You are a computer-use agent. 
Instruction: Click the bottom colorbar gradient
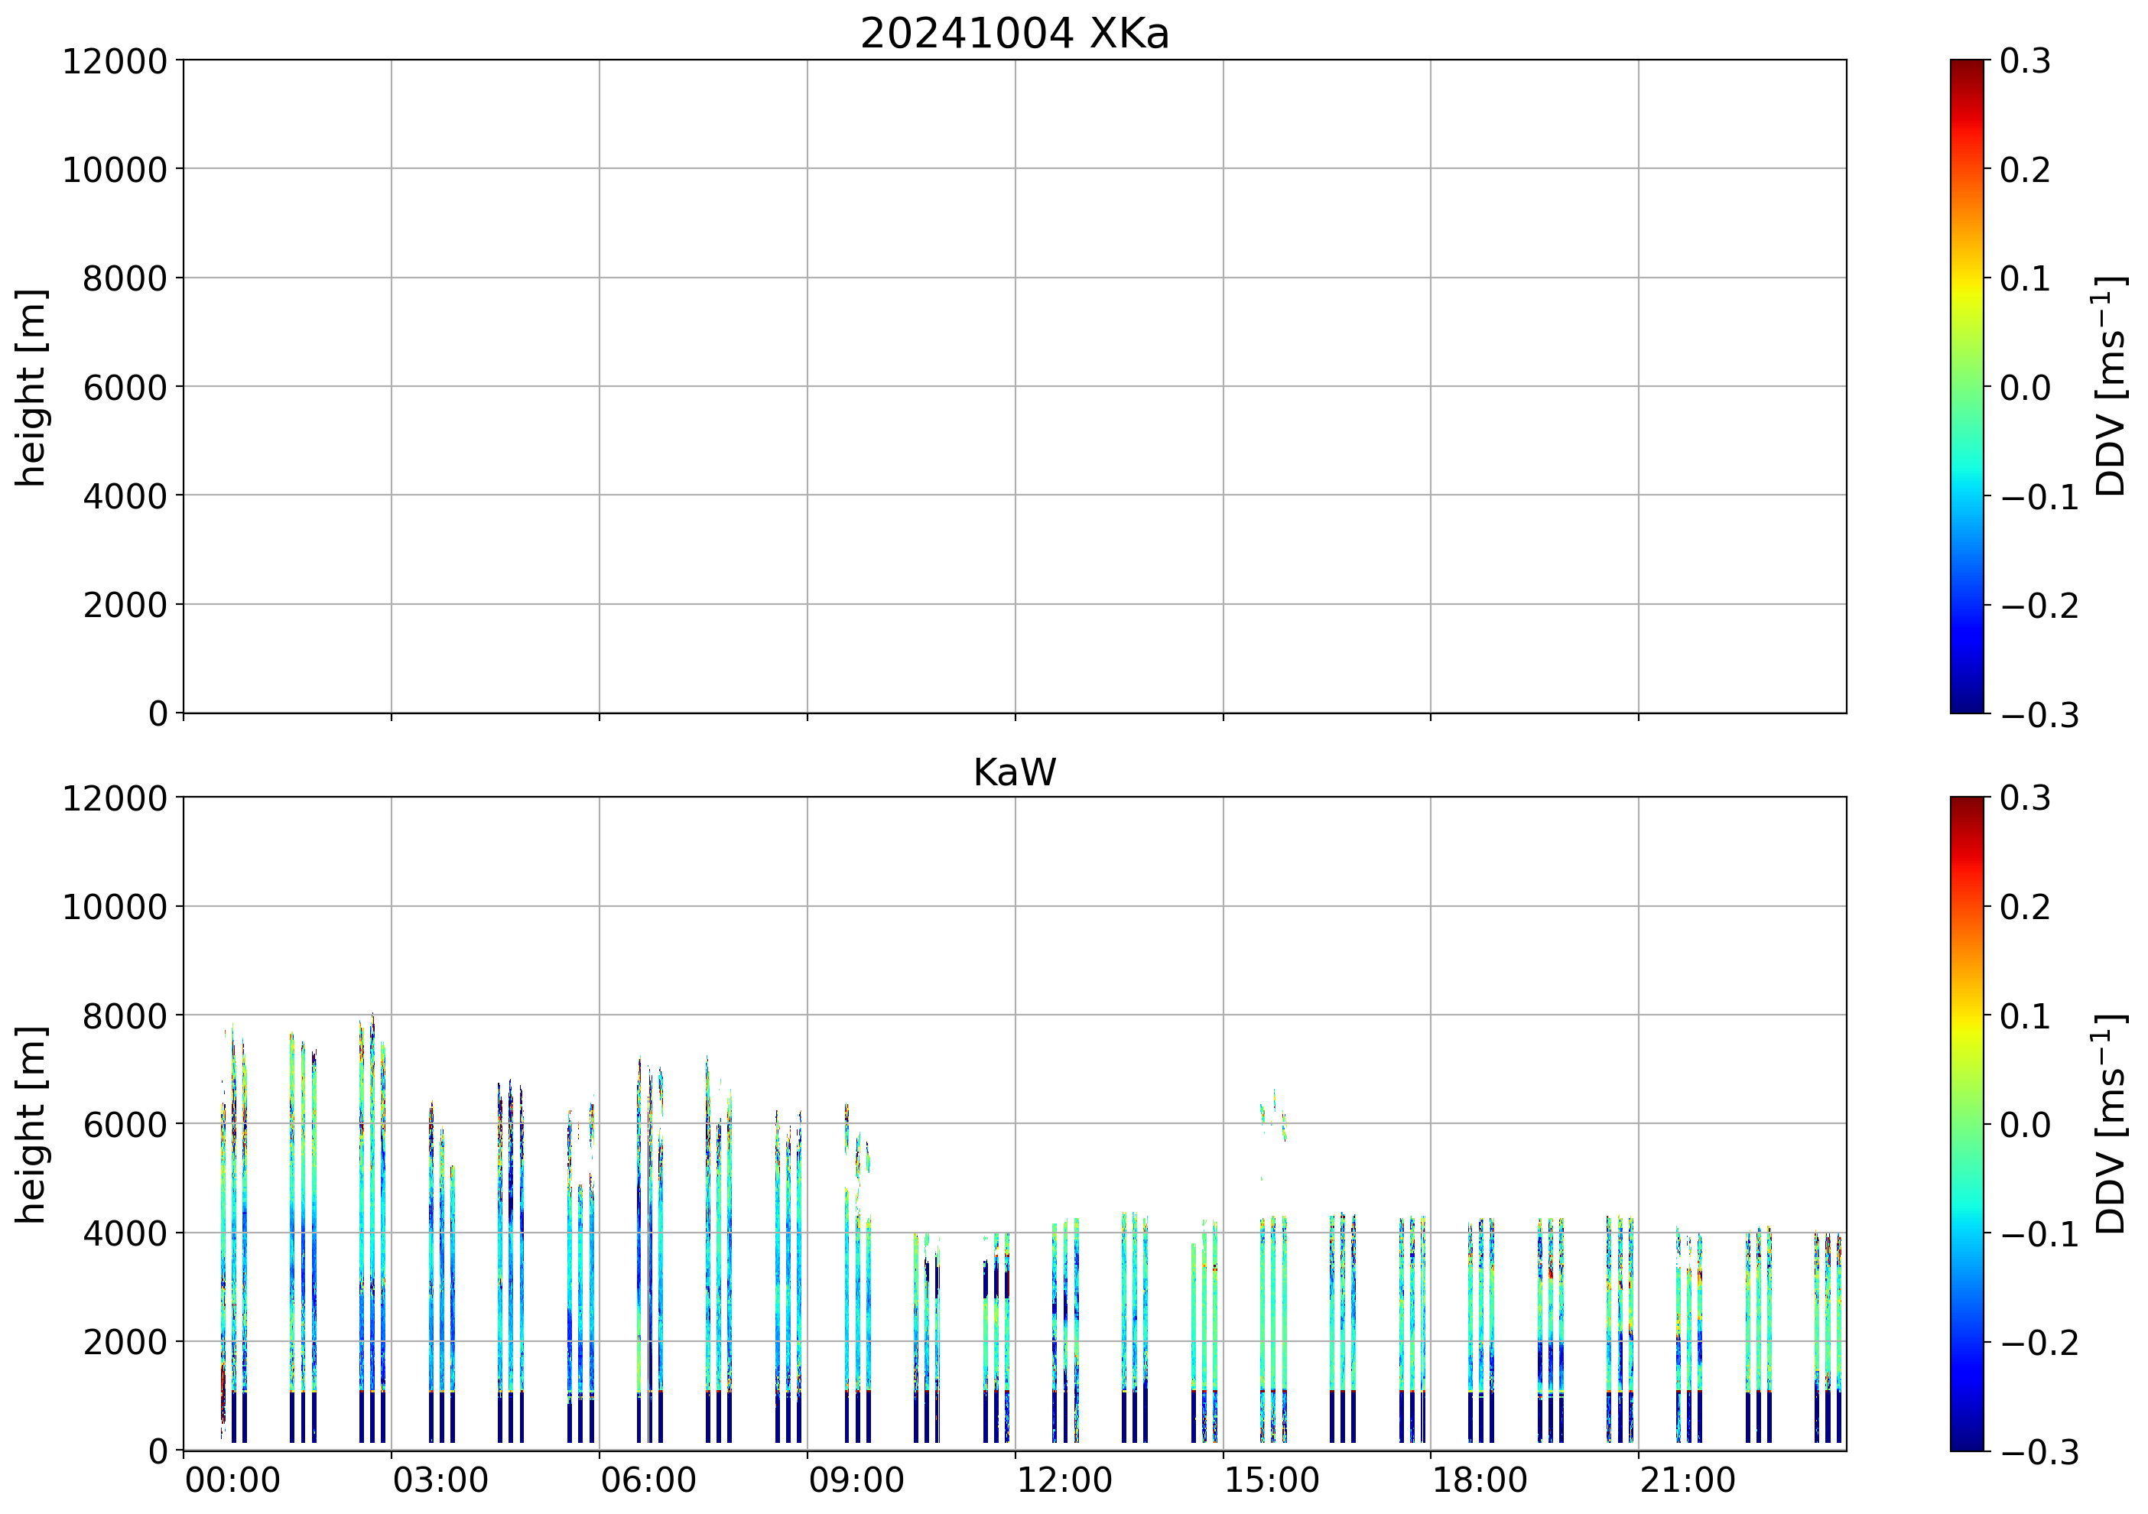pos(1967,1124)
